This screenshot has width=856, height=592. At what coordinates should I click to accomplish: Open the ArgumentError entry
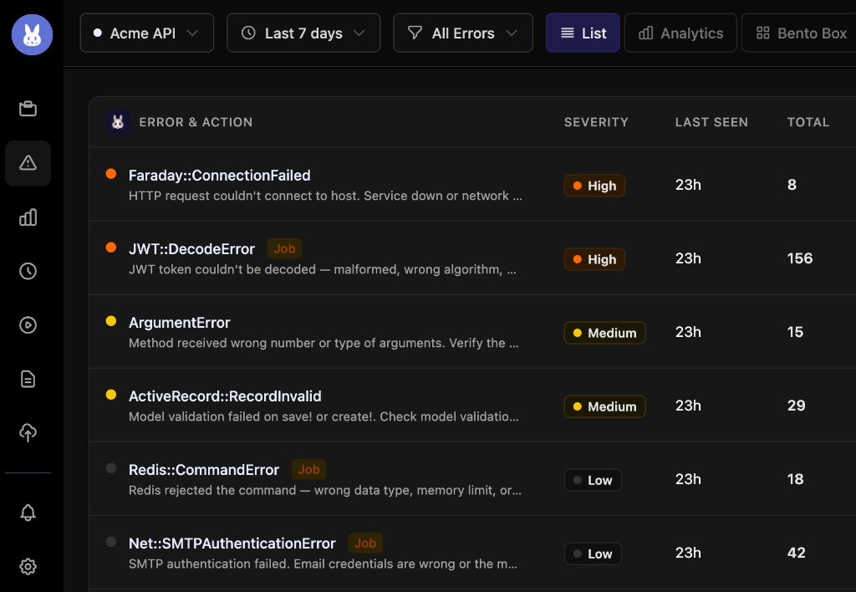point(180,323)
